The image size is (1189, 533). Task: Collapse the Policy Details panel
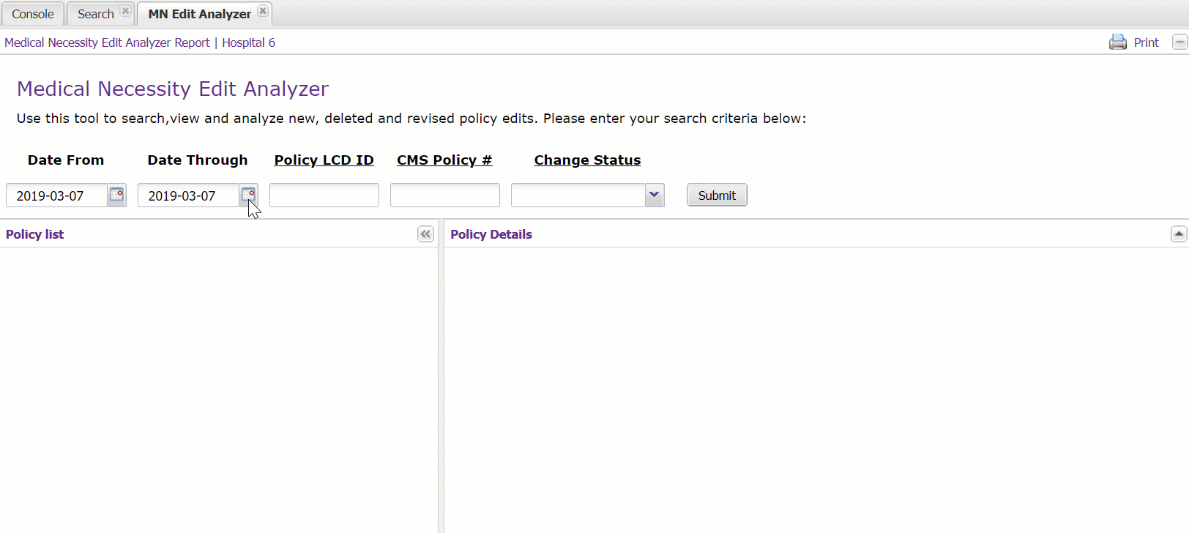coord(1178,234)
